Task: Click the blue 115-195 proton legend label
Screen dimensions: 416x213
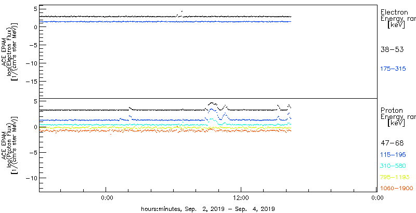Action: (x=393, y=155)
